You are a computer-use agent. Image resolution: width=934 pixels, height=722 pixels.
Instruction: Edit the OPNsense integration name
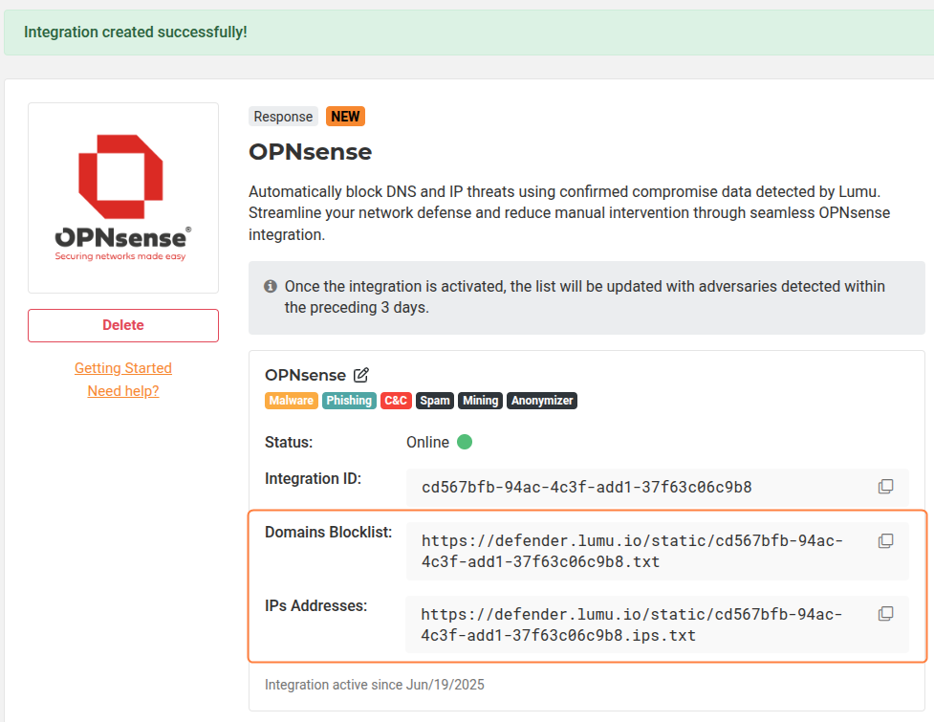pyautogui.click(x=361, y=375)
